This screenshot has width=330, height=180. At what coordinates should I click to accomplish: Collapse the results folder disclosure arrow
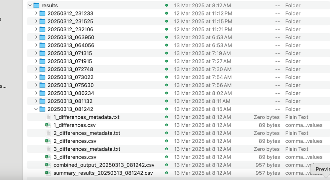(x=30, y=6)
